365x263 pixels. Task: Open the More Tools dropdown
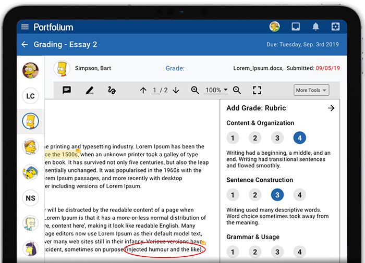click(311, 90)
